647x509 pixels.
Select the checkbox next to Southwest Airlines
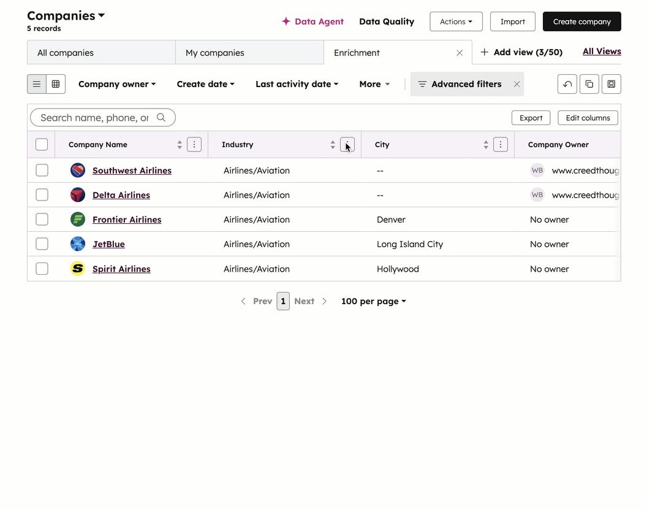[x=42, y=170]
